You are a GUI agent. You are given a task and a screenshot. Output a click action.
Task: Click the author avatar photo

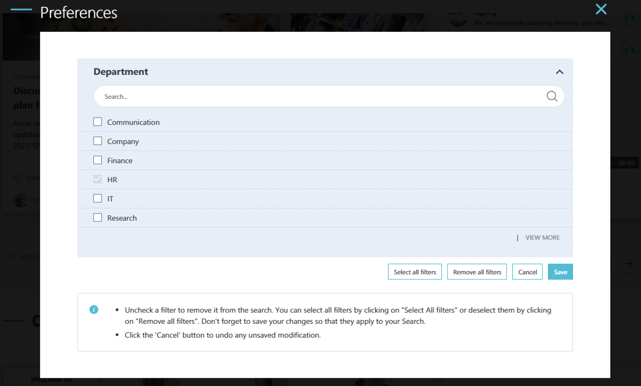click(20, 200)
